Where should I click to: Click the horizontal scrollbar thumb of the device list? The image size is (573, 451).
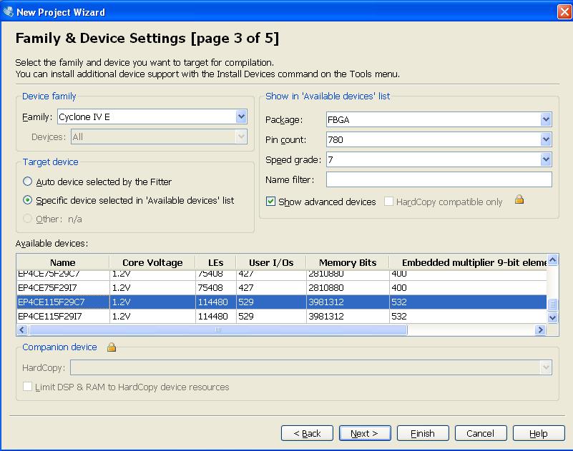[217, 329]
